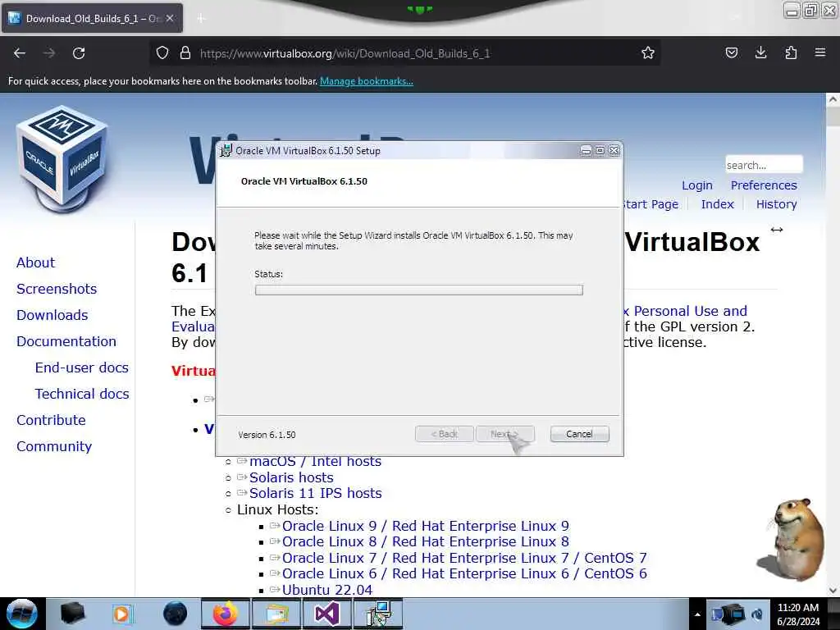Show hidden system tray icons arrow

click(697, 614)
